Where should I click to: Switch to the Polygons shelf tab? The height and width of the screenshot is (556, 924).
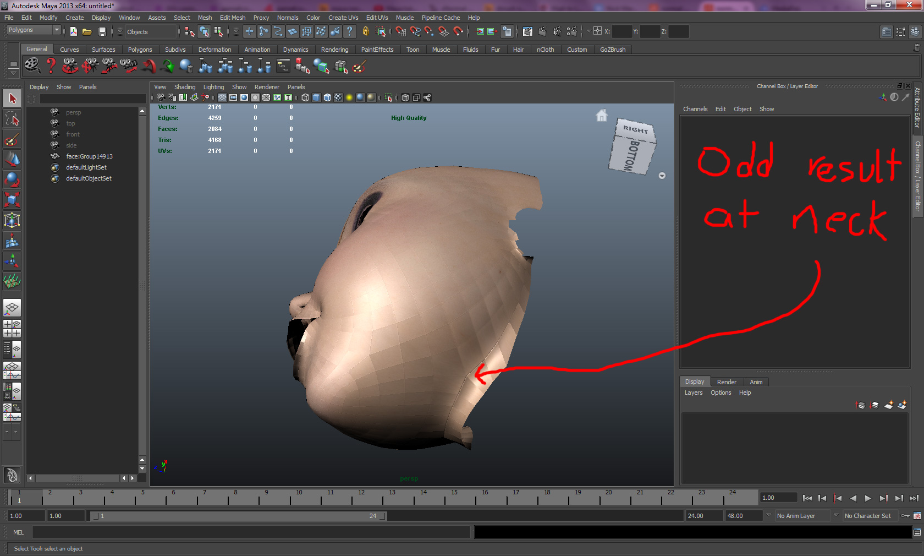point(140,50)
